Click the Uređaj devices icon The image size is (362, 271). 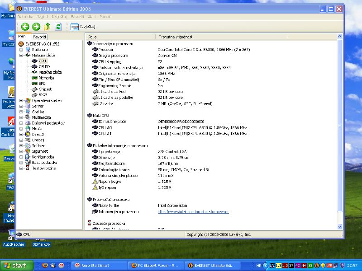point(28,140)
